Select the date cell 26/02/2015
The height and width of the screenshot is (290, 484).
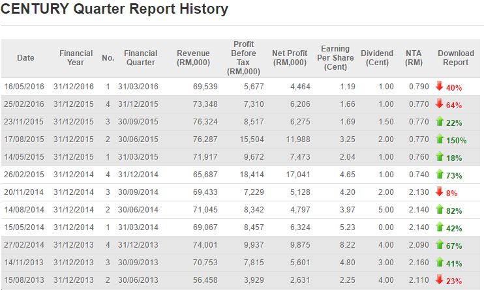23,174
